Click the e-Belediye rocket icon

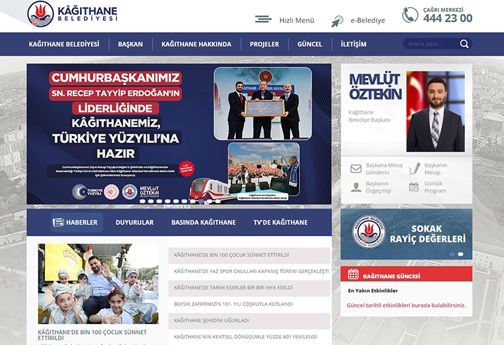pos(337,21)
